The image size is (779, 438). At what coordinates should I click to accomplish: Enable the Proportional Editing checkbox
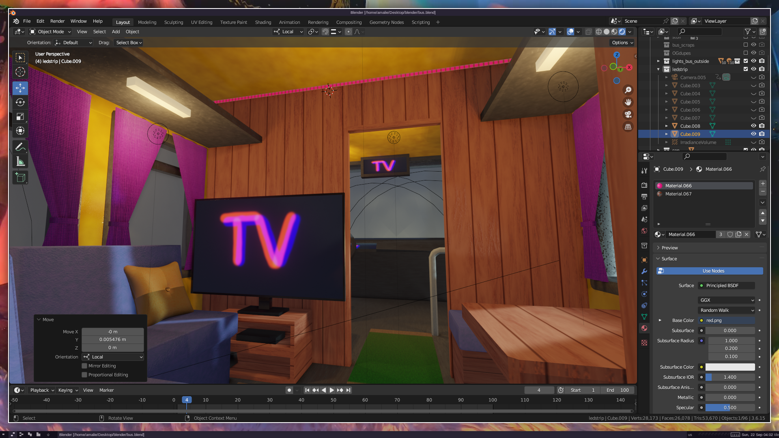[84, 375]
